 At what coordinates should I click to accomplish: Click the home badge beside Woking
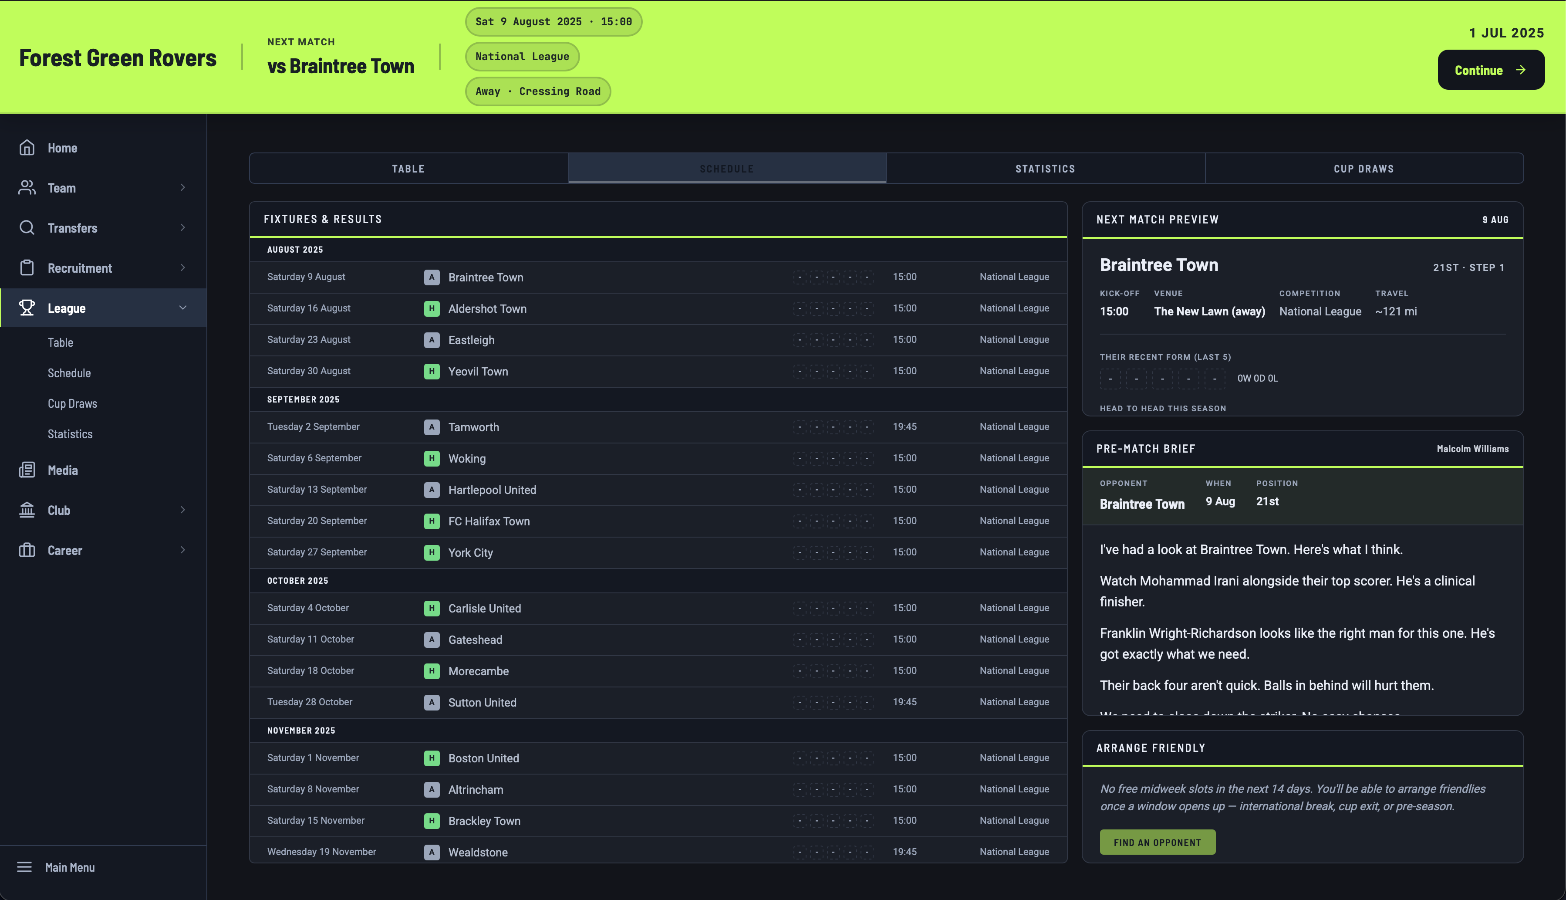(432, 458)
